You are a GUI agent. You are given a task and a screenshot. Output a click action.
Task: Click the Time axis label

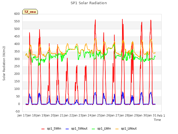tap(157, 120)
